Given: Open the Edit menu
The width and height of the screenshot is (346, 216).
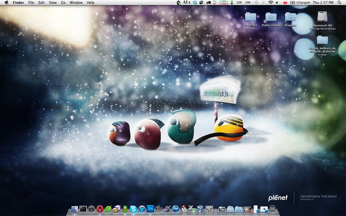Looking at the screenshot, I should (42, 2).
